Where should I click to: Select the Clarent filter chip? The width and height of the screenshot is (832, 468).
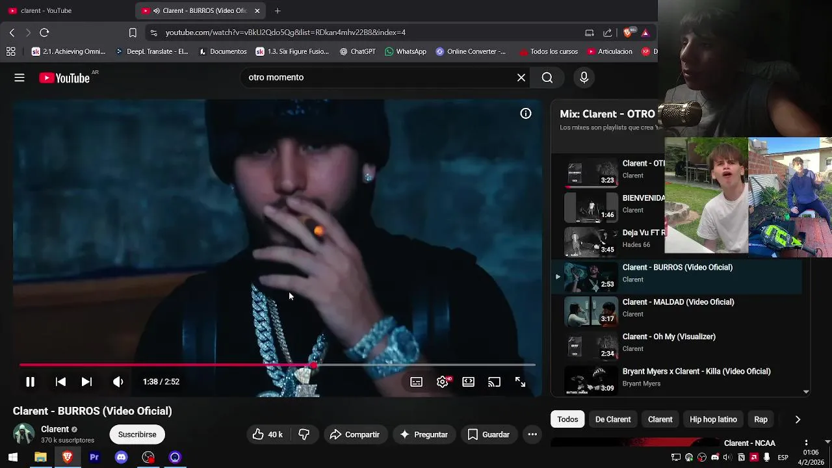(660, 419)
